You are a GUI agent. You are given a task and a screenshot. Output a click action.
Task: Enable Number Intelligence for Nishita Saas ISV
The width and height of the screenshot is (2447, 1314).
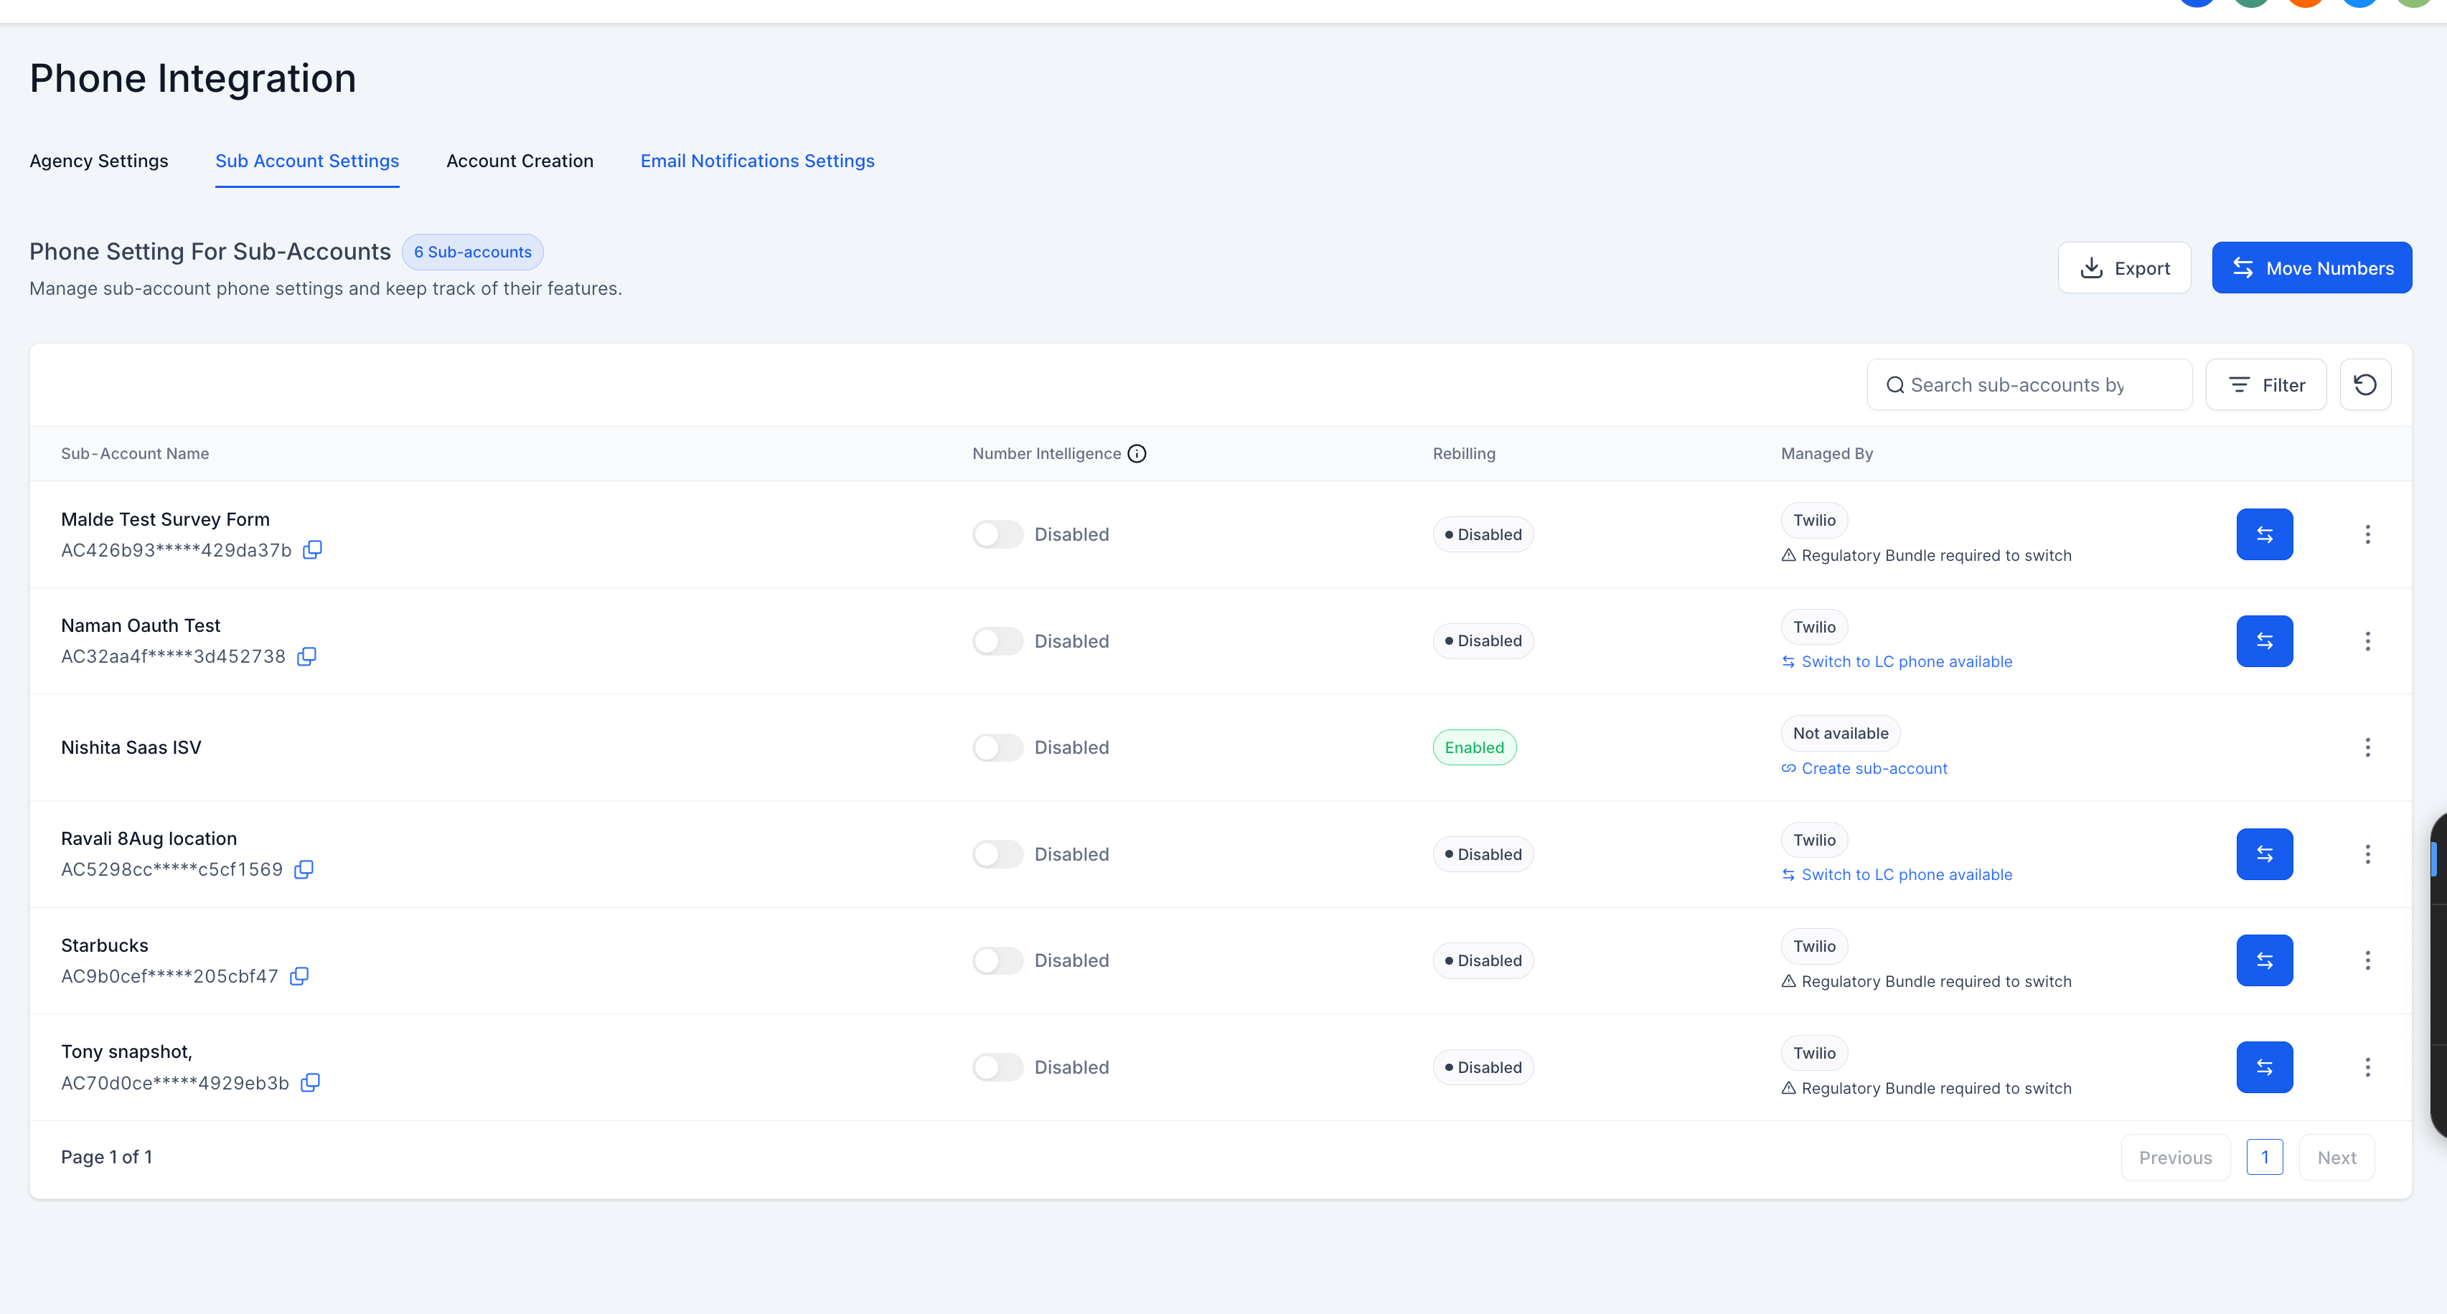997,747
